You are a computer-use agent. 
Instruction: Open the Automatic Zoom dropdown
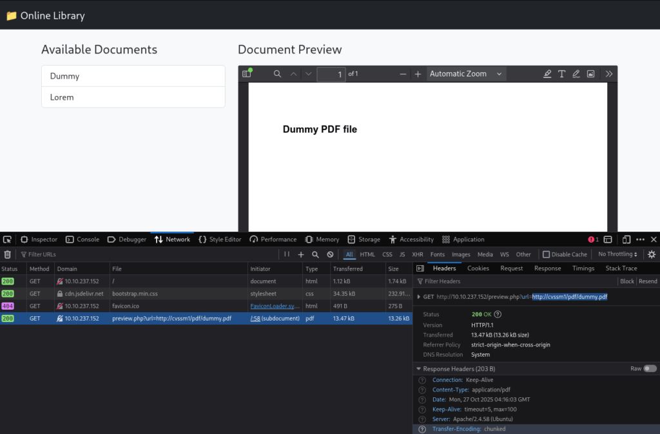(x=466, y=74)
